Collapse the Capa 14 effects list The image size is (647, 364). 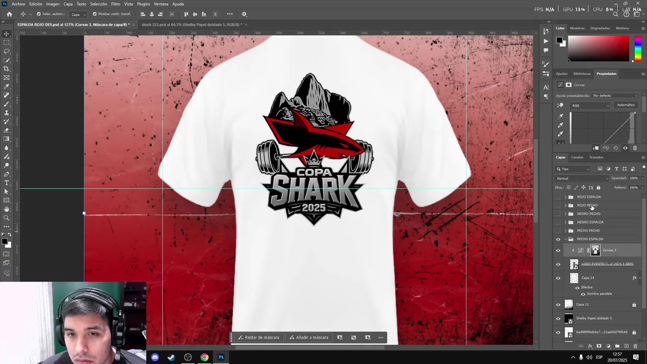point(640,278)
